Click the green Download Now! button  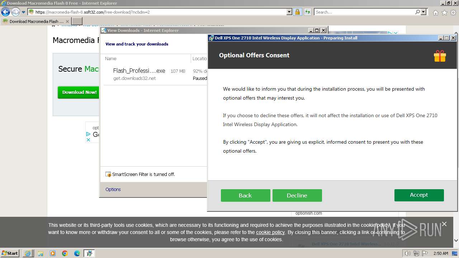(79, 92)
